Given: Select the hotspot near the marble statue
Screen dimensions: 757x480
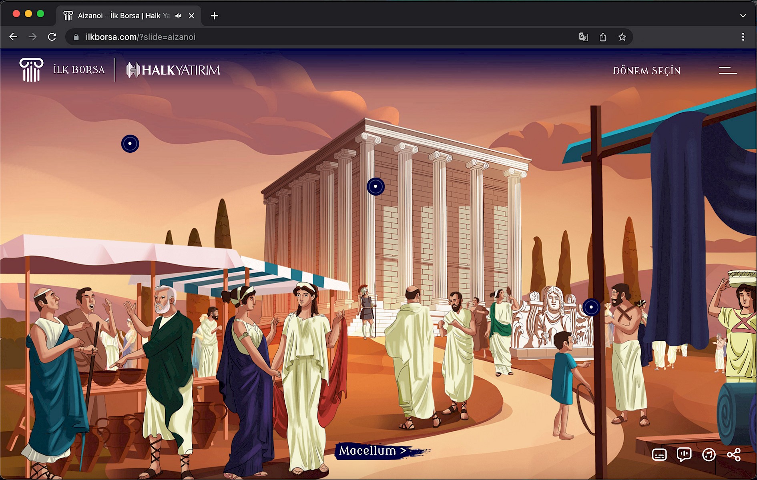Looking at the screenshot, I should click(x=591, y=307).
